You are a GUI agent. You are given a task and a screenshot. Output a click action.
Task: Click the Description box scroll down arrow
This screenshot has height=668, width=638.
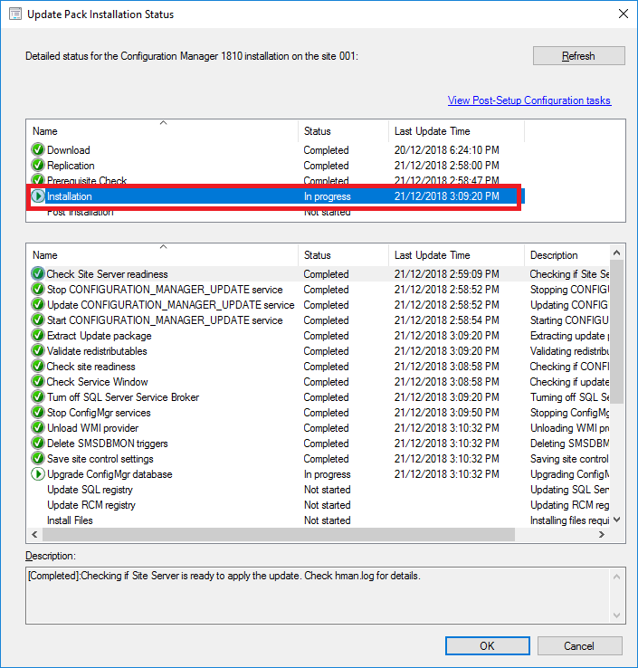pos(616,616)
